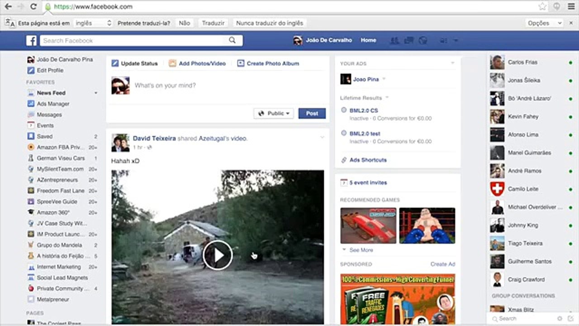Open the Amazon FBA Priv... group
This screenshot has width=579, height=326.
pos(60,147)
